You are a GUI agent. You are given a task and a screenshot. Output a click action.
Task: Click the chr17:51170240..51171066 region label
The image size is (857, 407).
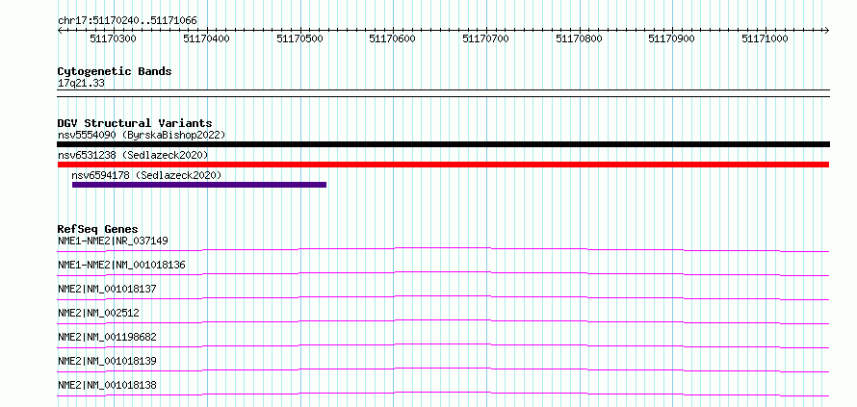point(127,21)
